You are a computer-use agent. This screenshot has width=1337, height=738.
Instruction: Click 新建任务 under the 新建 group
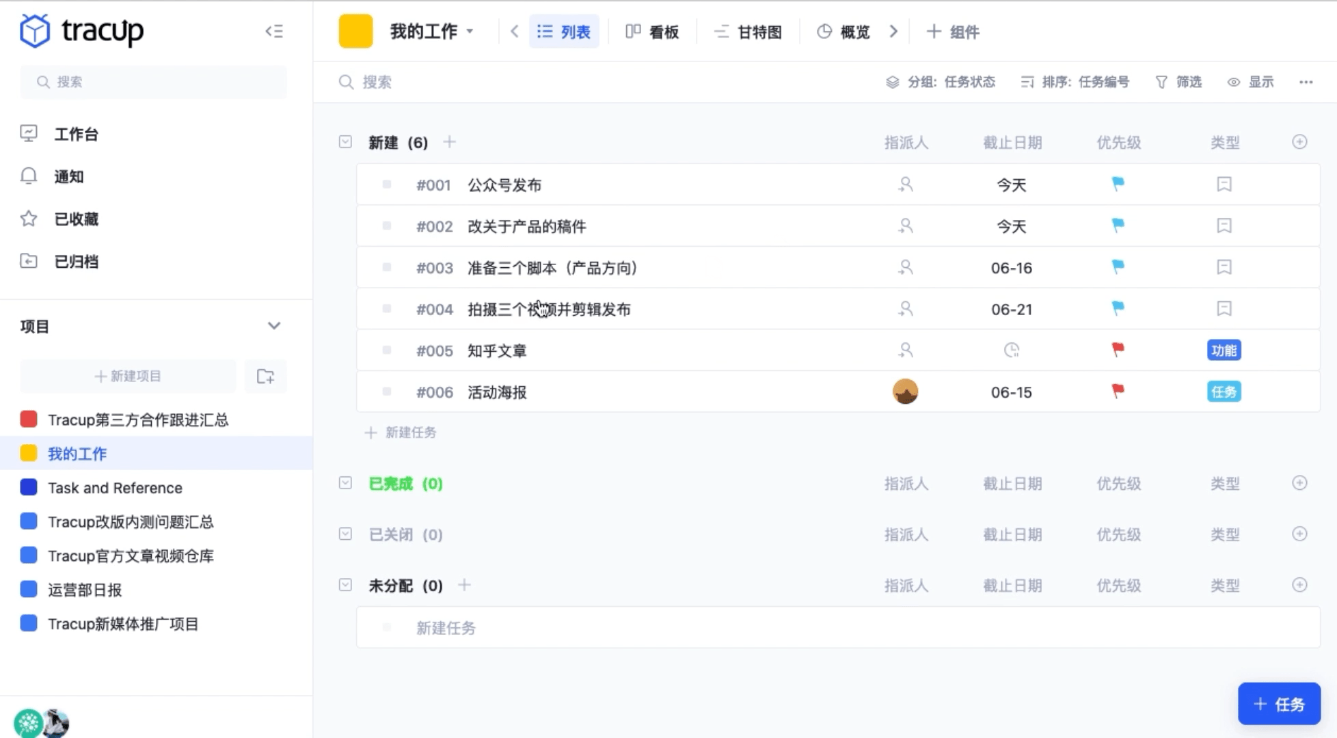coord(401,433)
